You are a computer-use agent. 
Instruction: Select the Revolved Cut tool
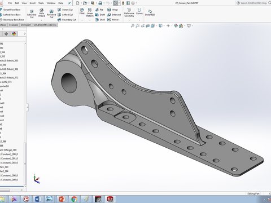[x=51, y=14]
